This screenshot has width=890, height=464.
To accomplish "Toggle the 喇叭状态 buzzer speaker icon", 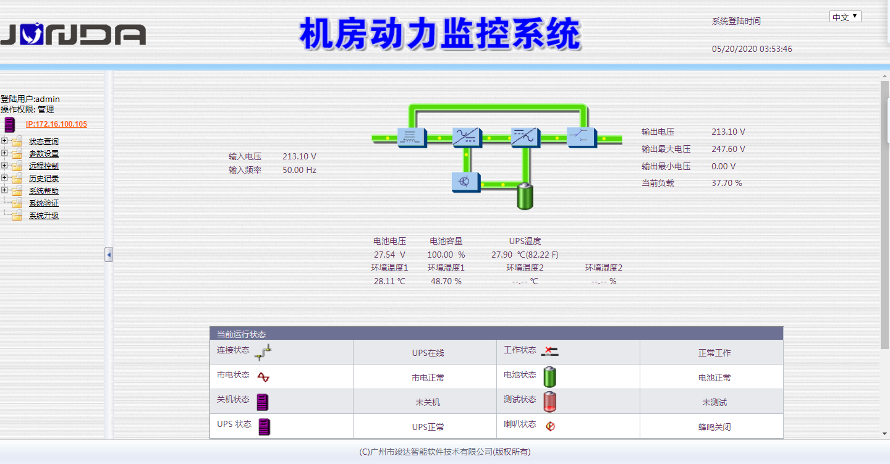I will point(549,426).
